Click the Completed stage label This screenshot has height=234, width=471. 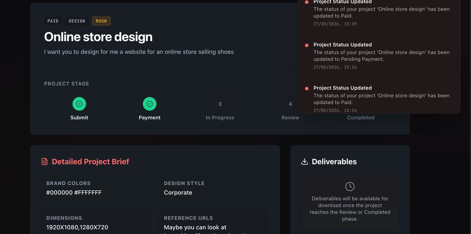click(x=361, y=117)
